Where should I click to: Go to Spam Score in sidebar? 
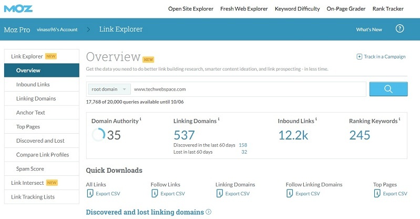(30, 168)
